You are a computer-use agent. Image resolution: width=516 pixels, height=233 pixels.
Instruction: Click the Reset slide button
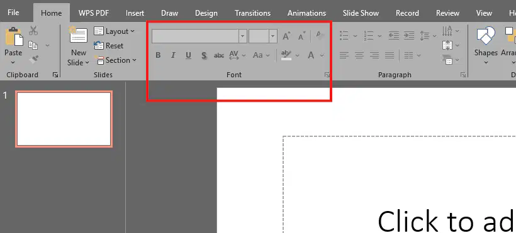coord(109,46)
